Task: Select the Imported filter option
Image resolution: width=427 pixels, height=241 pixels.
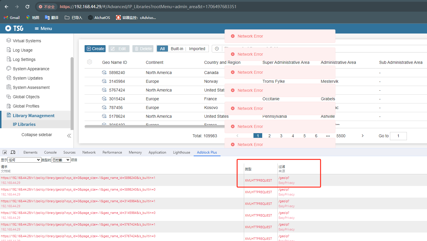Action: [197, 49]
